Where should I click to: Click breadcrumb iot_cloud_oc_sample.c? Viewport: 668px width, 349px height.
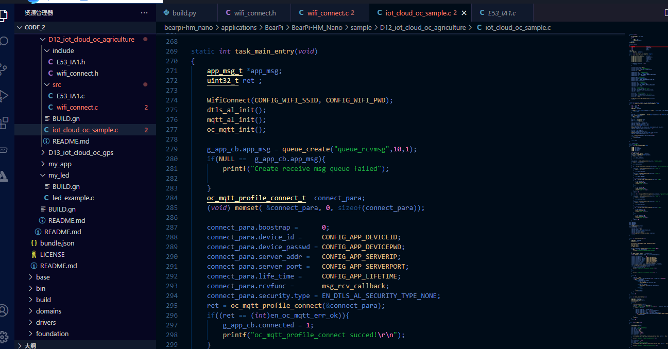(518, 27)
